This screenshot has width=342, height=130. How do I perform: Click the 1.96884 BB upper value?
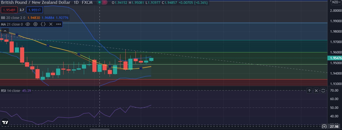[x=48, y=18]
